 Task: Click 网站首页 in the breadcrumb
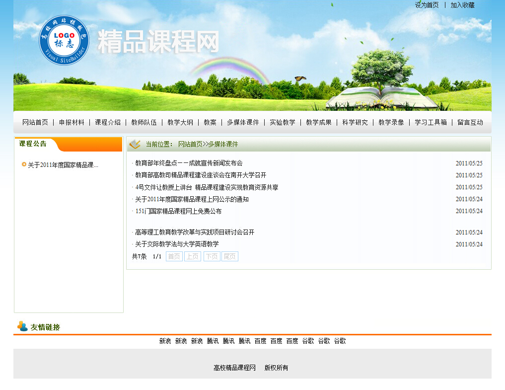190,144
